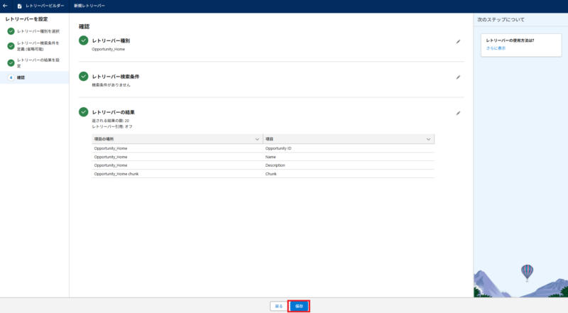Click the 戻る back button
The height and width of the screenshot is (313, 568).
278,306
